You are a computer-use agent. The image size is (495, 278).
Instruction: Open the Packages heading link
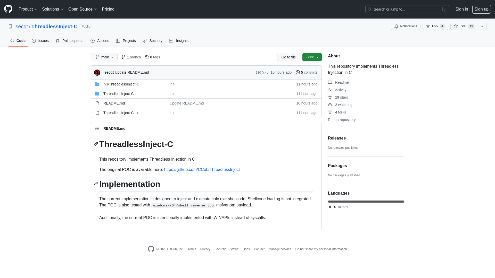pyautogui.click(x=337, y=166)
